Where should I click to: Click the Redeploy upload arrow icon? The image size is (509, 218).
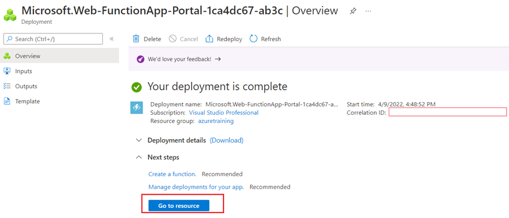click(x=209, y=39)
